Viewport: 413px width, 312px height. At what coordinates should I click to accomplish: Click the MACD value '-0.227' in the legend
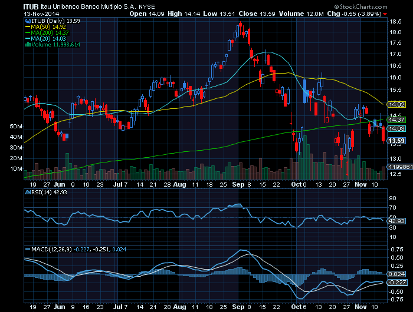point(81,249)
